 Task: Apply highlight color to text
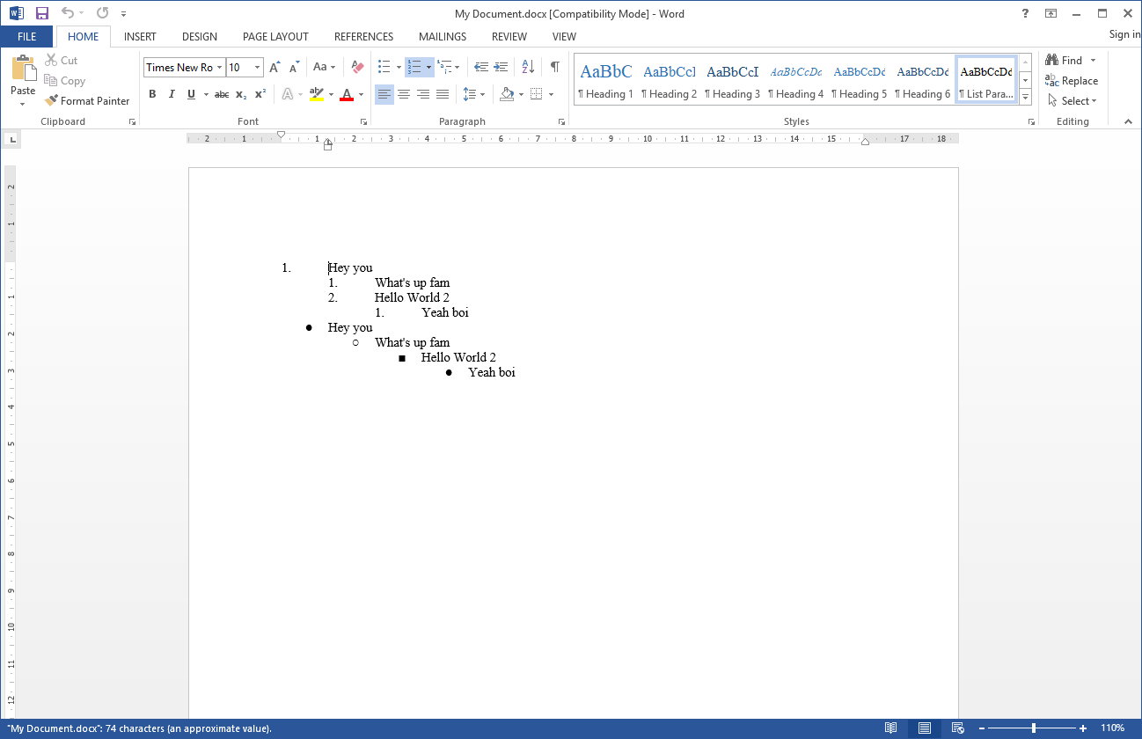pyautogui.click(x=318, y=93)
